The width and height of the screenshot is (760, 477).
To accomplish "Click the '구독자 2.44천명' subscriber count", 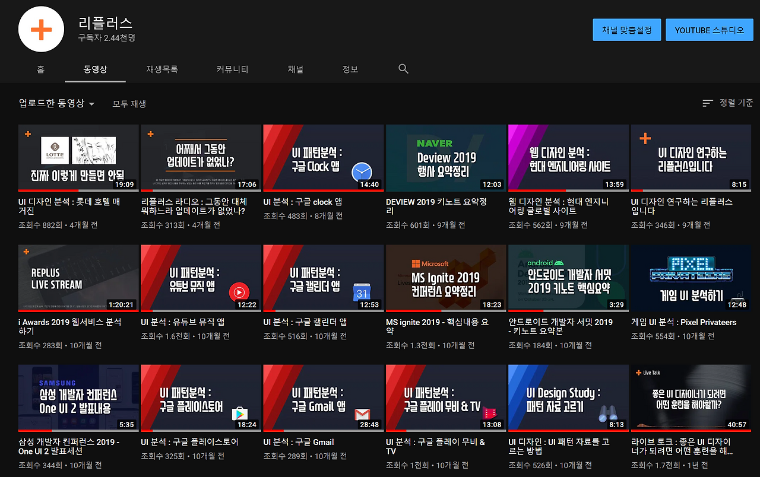I will coord(107,38).
